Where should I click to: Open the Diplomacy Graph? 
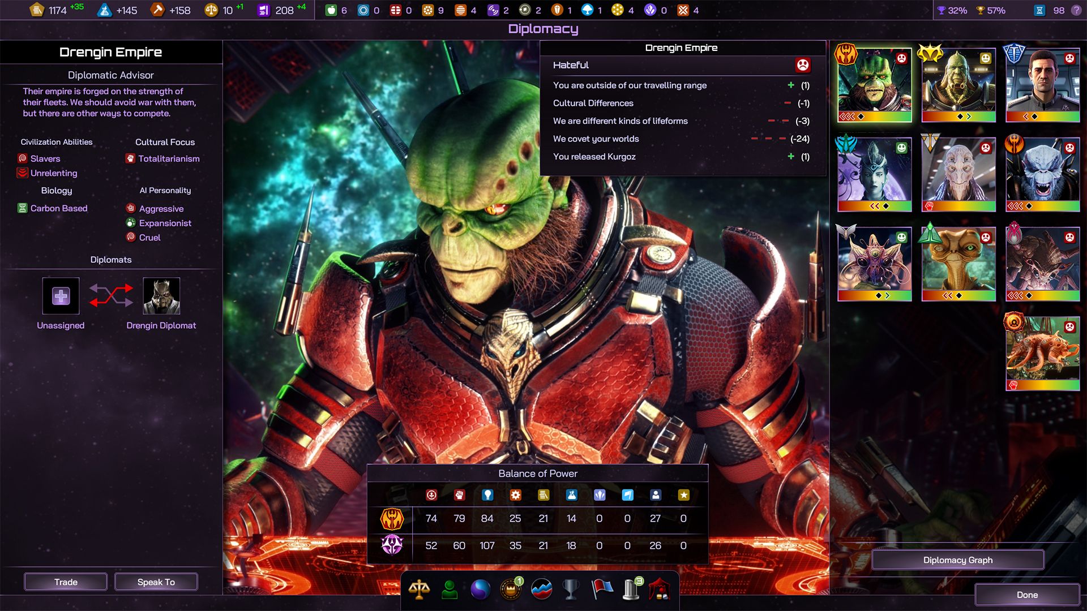tap(957, 560)
